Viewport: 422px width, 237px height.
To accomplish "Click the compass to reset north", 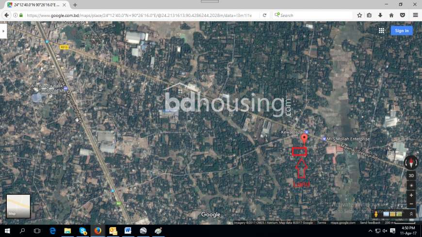I will click(x=411, y=162).
